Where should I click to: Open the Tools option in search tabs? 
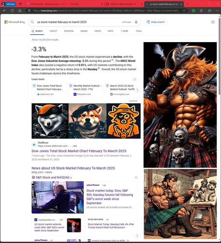139,31
